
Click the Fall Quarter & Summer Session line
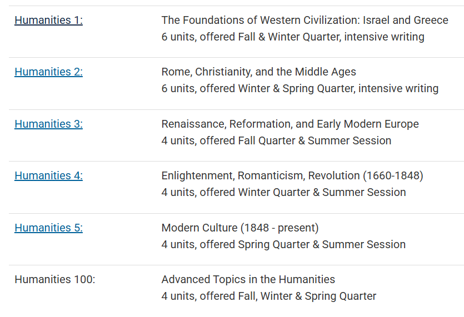click(276, 141)
